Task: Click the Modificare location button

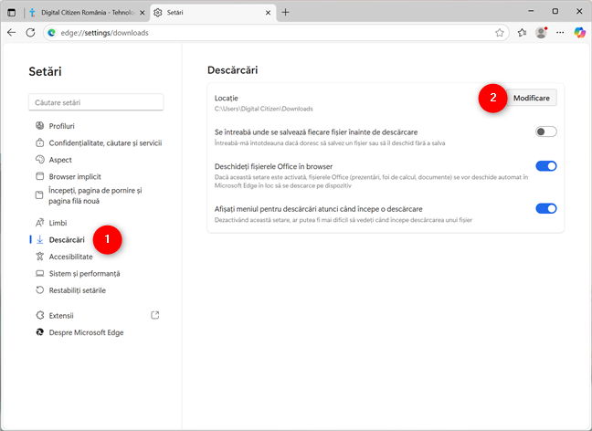Action: click(531, 98)
